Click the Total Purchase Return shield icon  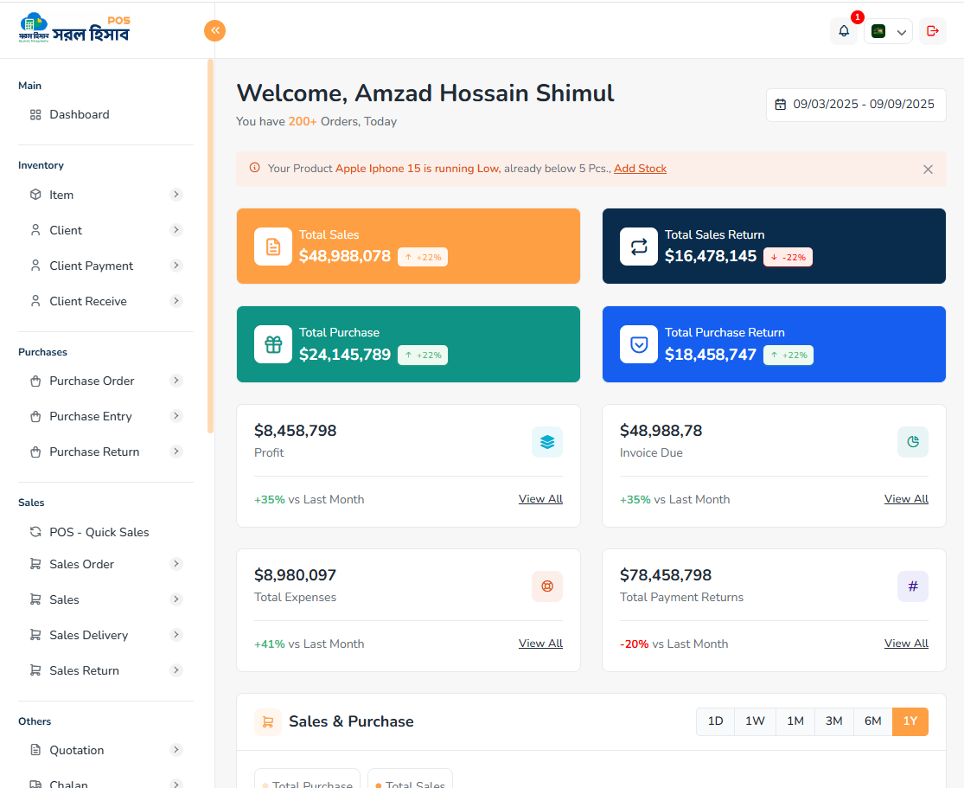click(638, 344)
